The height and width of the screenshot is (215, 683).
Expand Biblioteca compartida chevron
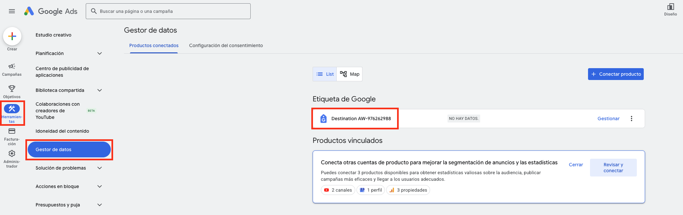pyautogui.click(x=100, y=90)
